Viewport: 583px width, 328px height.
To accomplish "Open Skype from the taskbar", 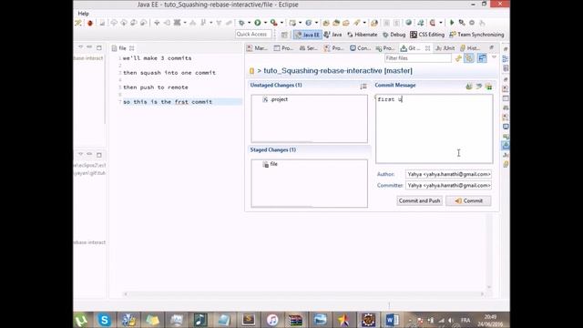I will [105, 320].
